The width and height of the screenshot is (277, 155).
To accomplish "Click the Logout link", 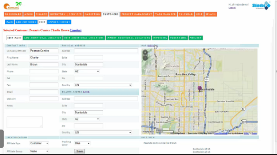I will [x=232, y=7].
